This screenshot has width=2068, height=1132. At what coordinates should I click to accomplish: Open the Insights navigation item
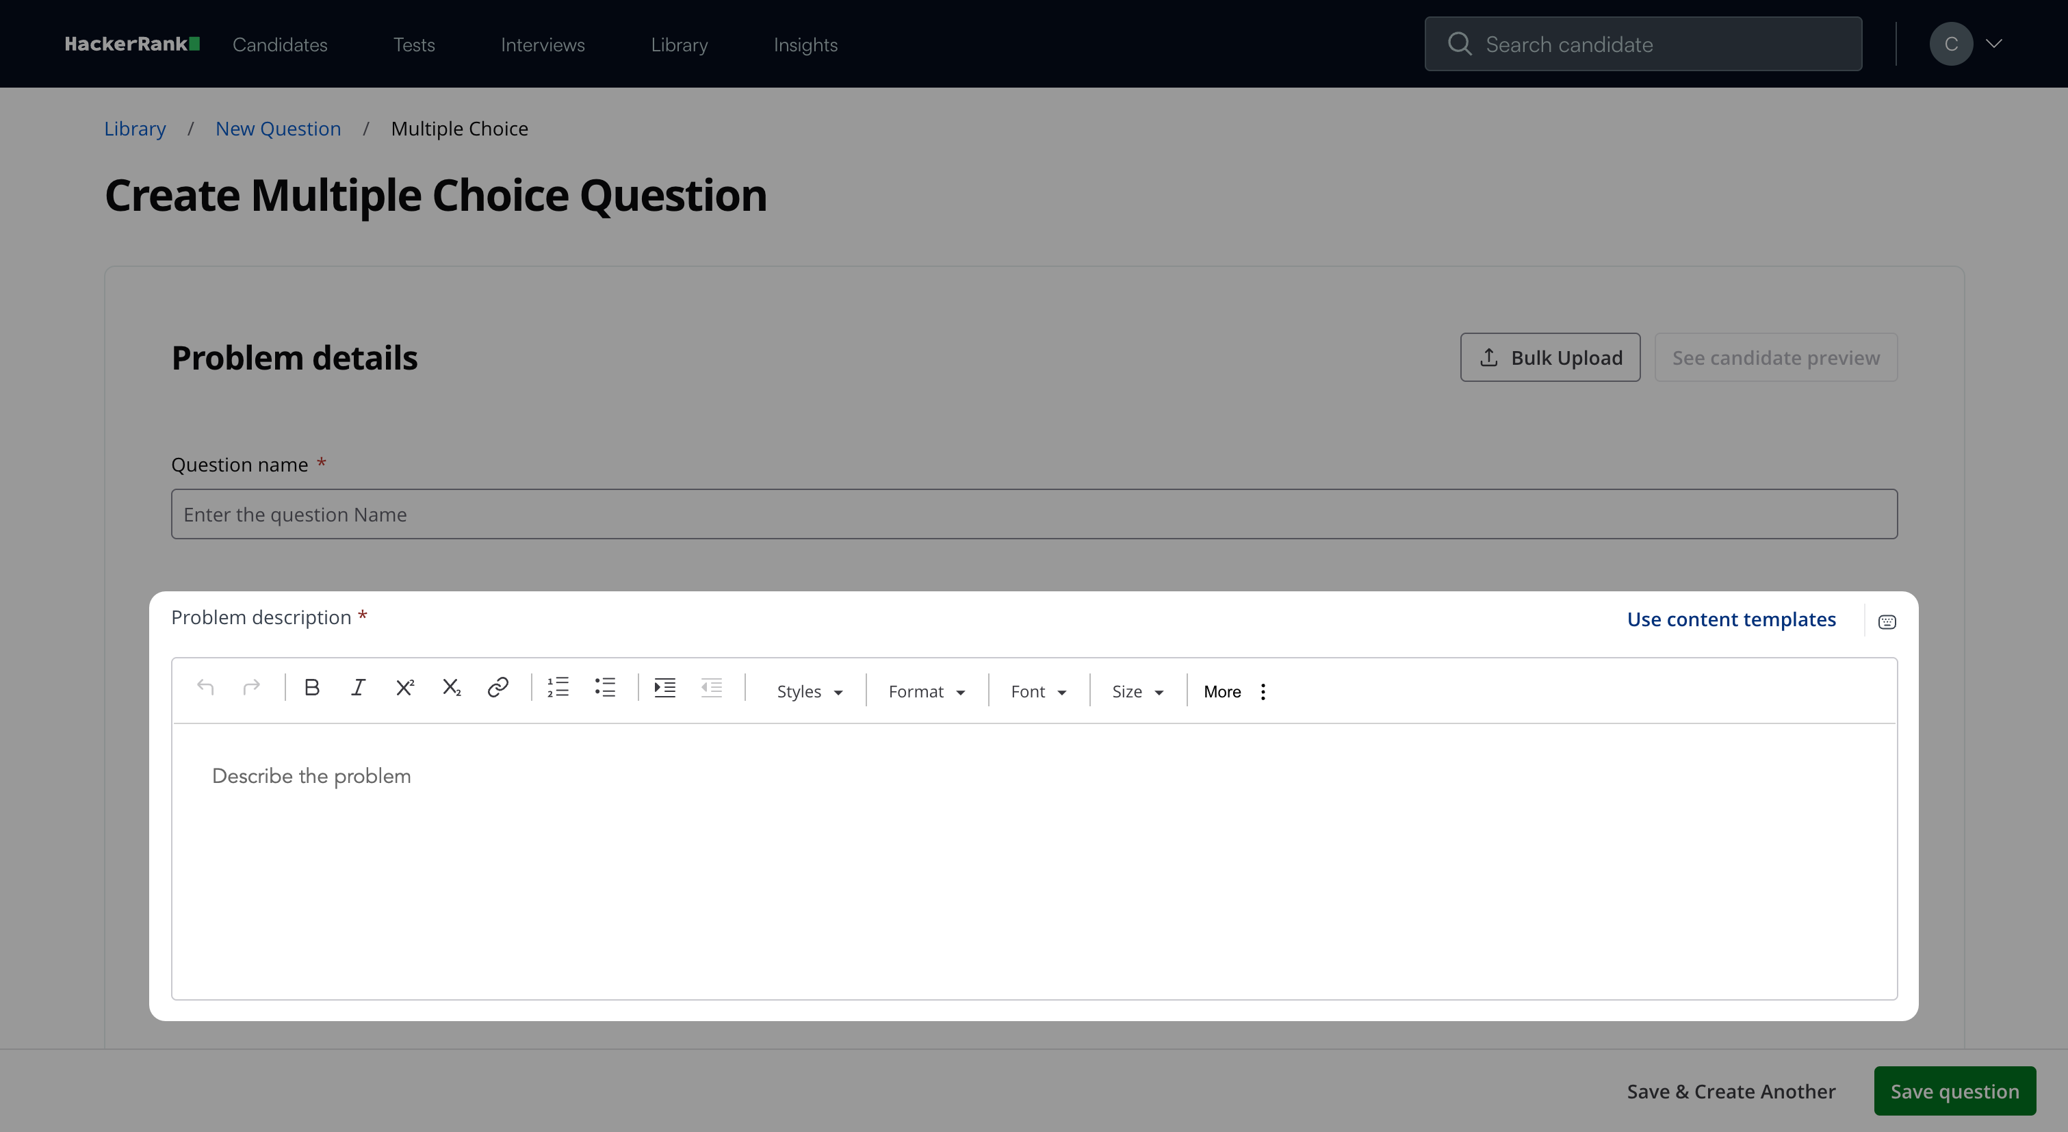805,45
